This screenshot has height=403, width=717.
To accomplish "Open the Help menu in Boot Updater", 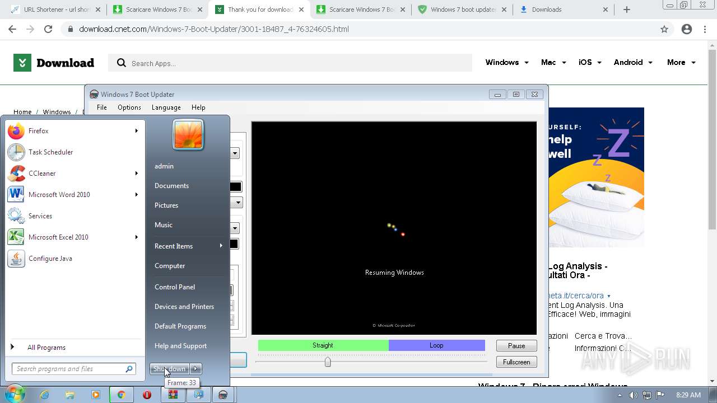I will (x=198, y=107).
